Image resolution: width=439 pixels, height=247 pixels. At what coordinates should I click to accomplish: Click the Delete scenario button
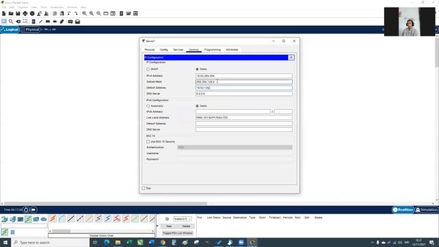coord(186,226)
